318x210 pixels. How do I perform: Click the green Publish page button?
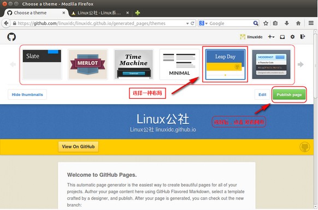click(289, 94)
